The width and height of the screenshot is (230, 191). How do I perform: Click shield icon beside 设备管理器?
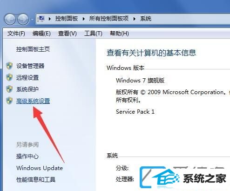[9, 66]
